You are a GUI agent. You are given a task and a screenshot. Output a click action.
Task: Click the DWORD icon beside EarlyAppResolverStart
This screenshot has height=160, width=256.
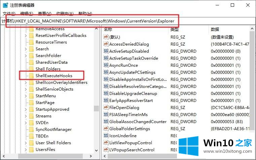click(106, 100)
